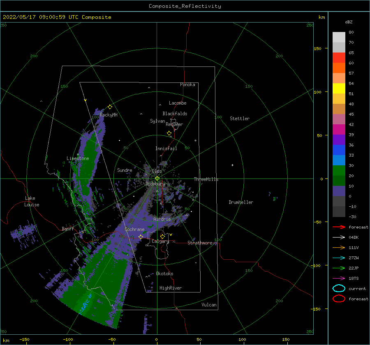Click the white 04DK arrow icon
This screenshot has height=345, width=370.
pos(339,238)
